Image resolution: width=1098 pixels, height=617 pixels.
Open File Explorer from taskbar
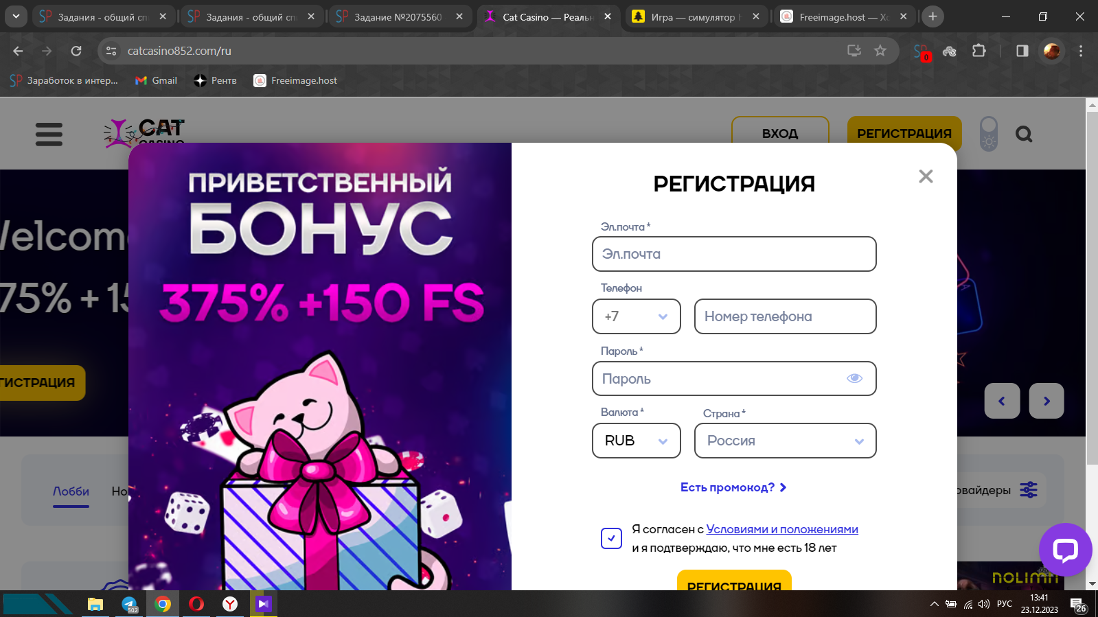click(95, 604)
